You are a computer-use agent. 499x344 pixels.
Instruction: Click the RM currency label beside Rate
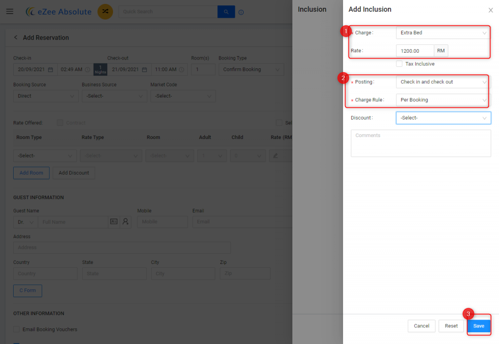[x=441, y=51]
